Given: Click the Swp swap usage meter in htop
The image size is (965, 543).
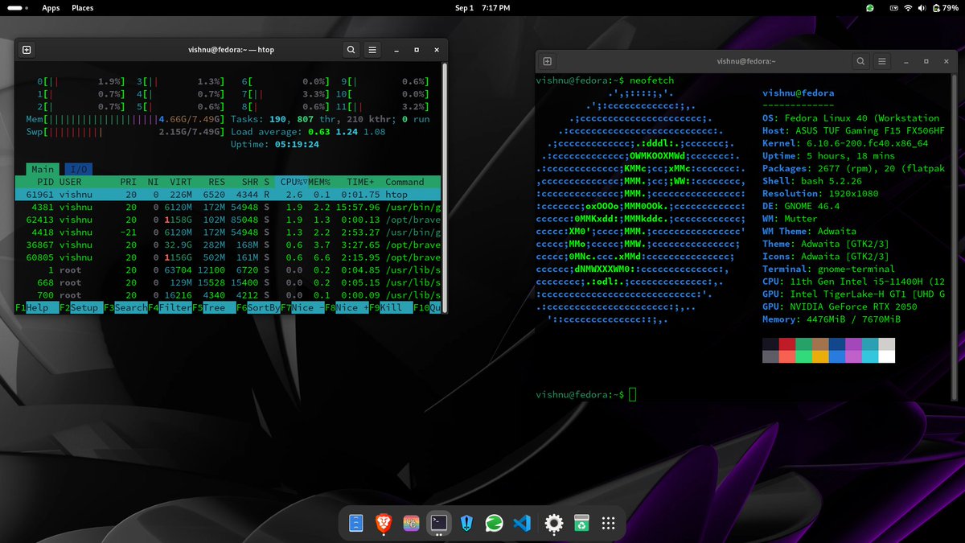Looking at the screenshot, I should pos(125,132).
